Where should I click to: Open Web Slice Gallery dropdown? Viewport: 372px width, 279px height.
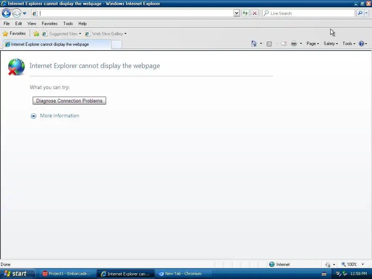click(106, 34)
